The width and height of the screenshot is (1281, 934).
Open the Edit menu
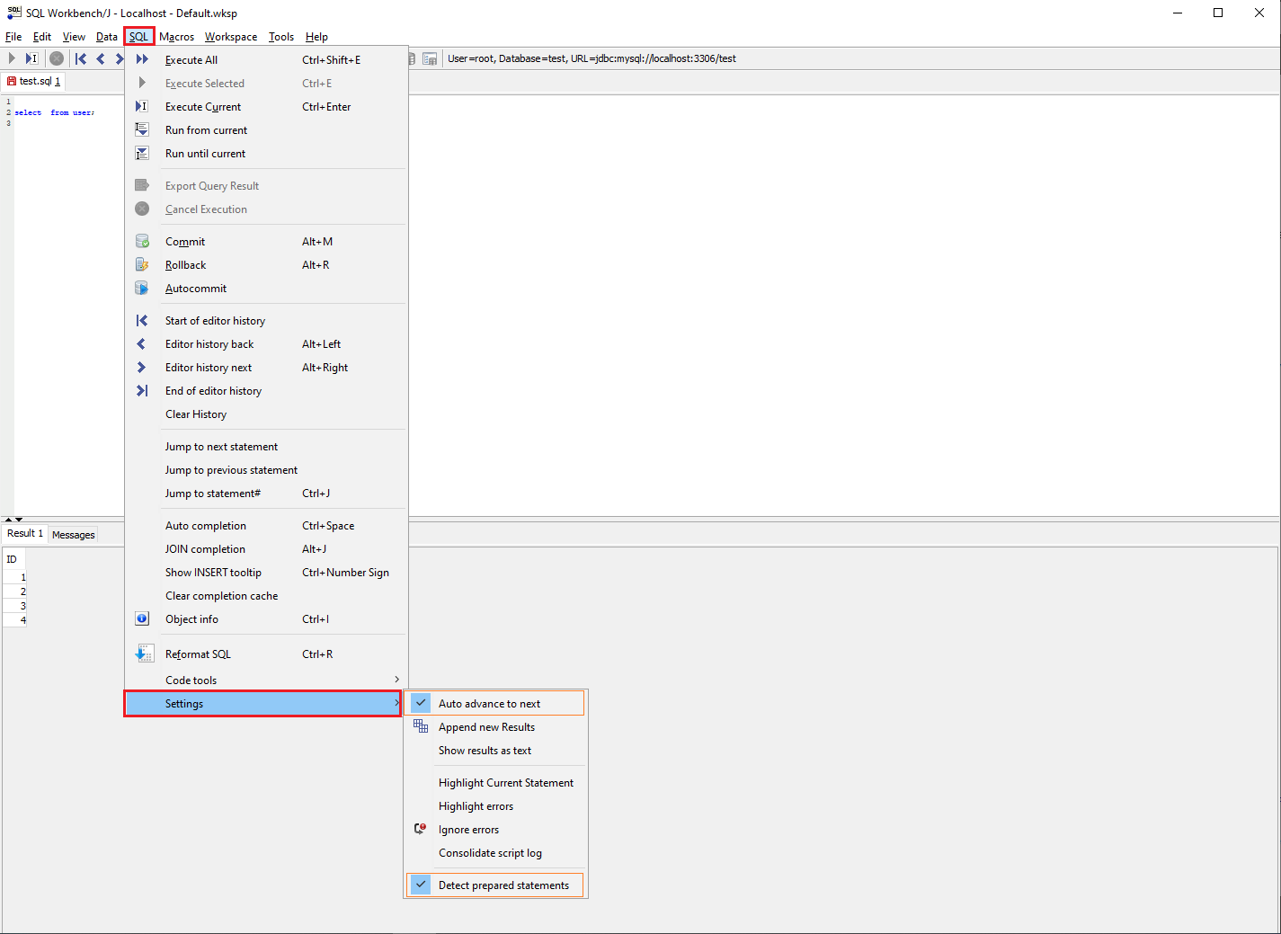42,37
